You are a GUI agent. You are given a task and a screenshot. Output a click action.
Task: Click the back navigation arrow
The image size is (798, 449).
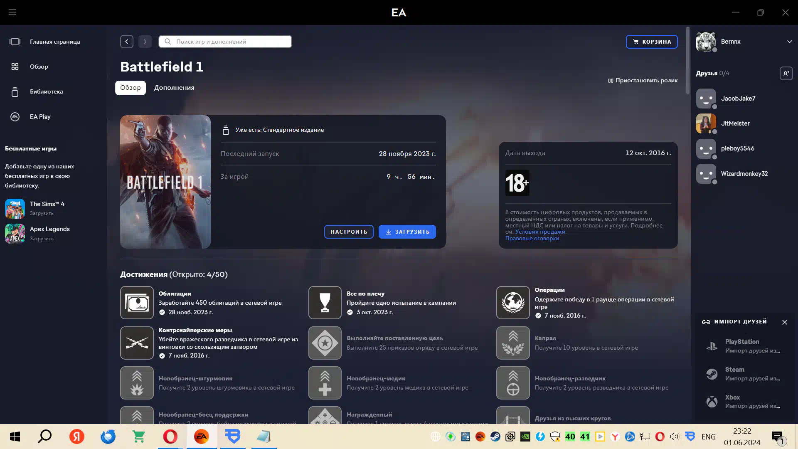127,42
